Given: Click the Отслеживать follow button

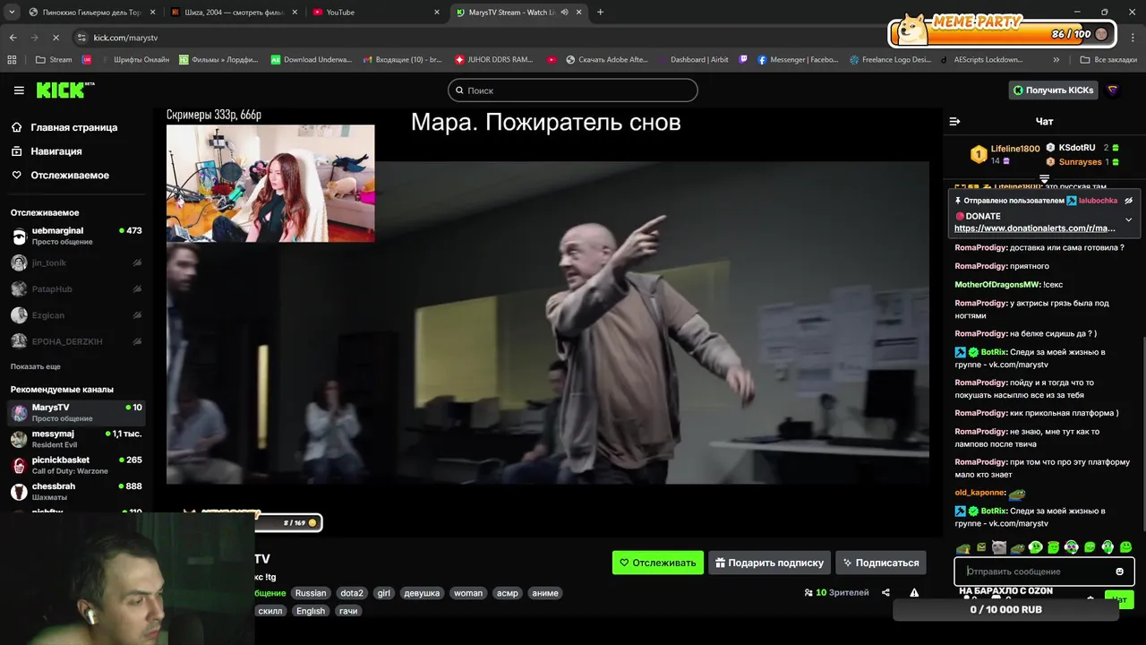Looking at the screenshot, I should pyautogui.click(x=657, y=563).
